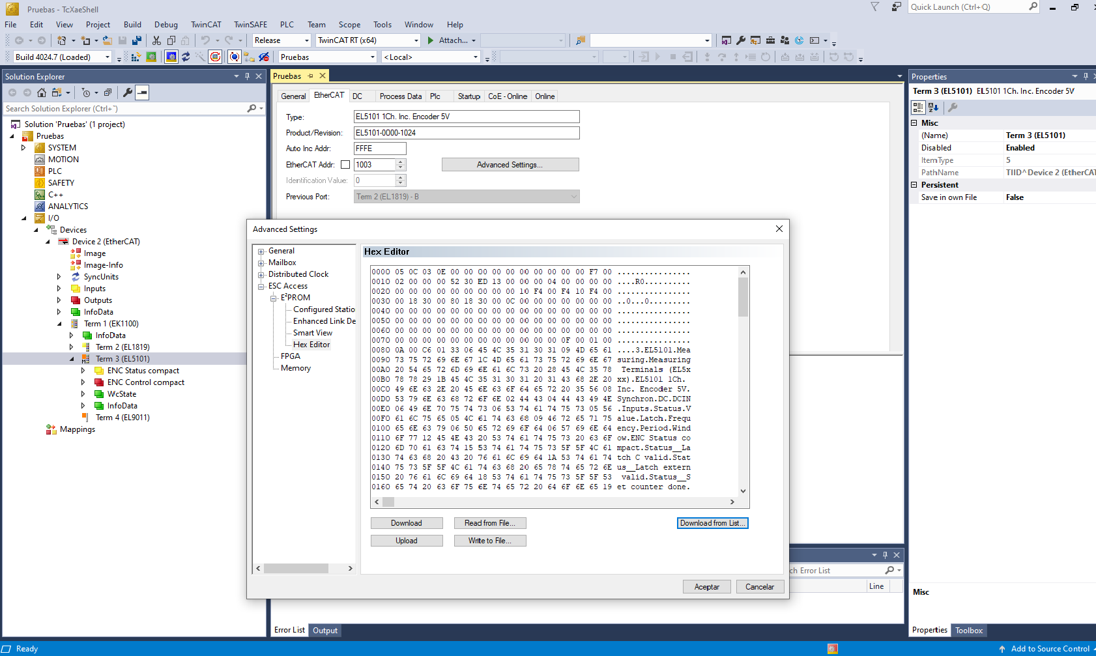Click Hex Editor horizontal scrollbar thumb

(x=388, y=502)
